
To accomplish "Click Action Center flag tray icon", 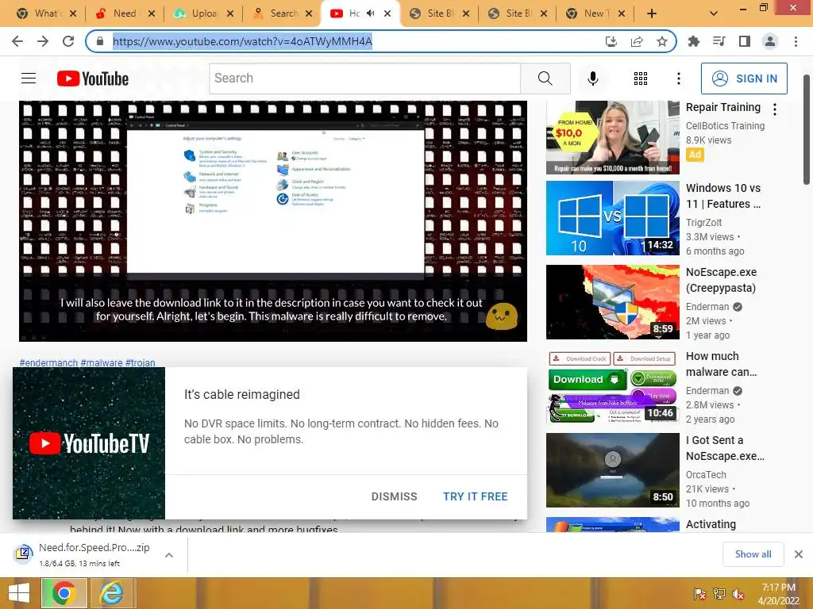I will (700, 594).
